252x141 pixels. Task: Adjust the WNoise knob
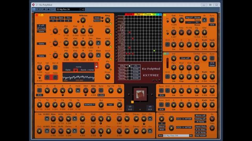83,20
